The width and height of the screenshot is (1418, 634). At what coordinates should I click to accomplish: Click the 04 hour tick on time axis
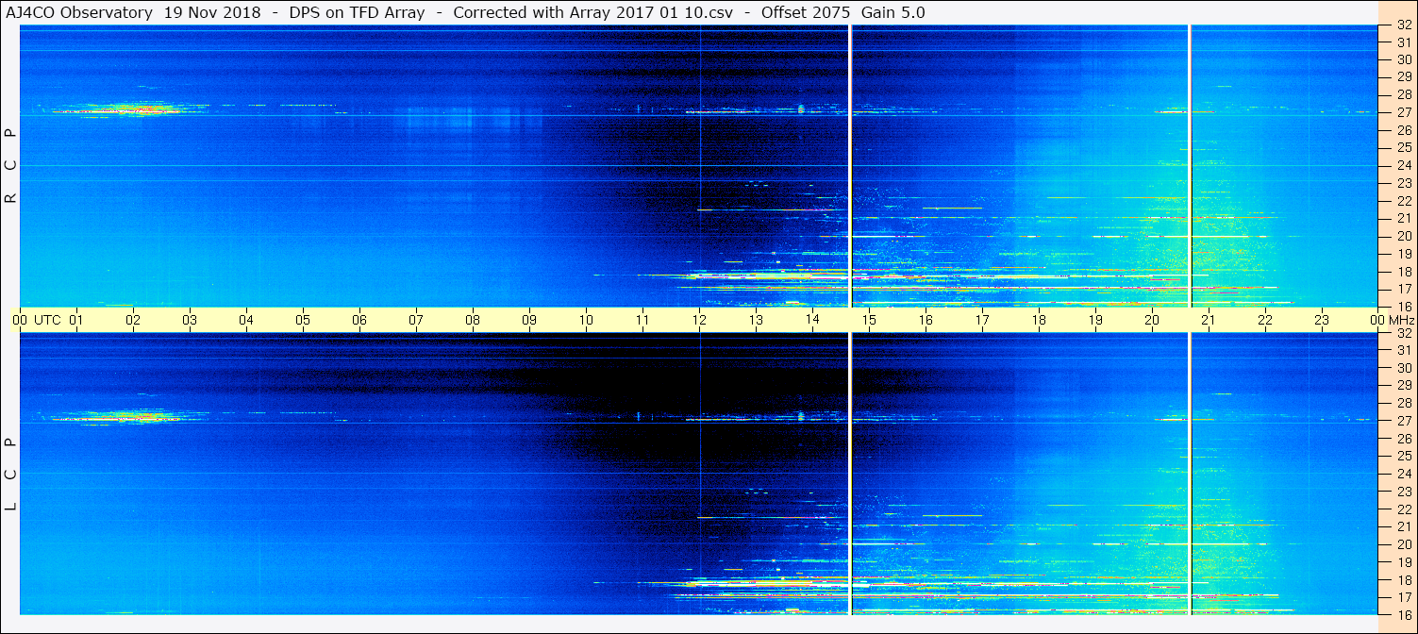(246, 320)
